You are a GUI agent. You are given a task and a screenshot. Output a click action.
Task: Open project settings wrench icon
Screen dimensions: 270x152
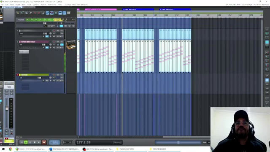(31, 13)
